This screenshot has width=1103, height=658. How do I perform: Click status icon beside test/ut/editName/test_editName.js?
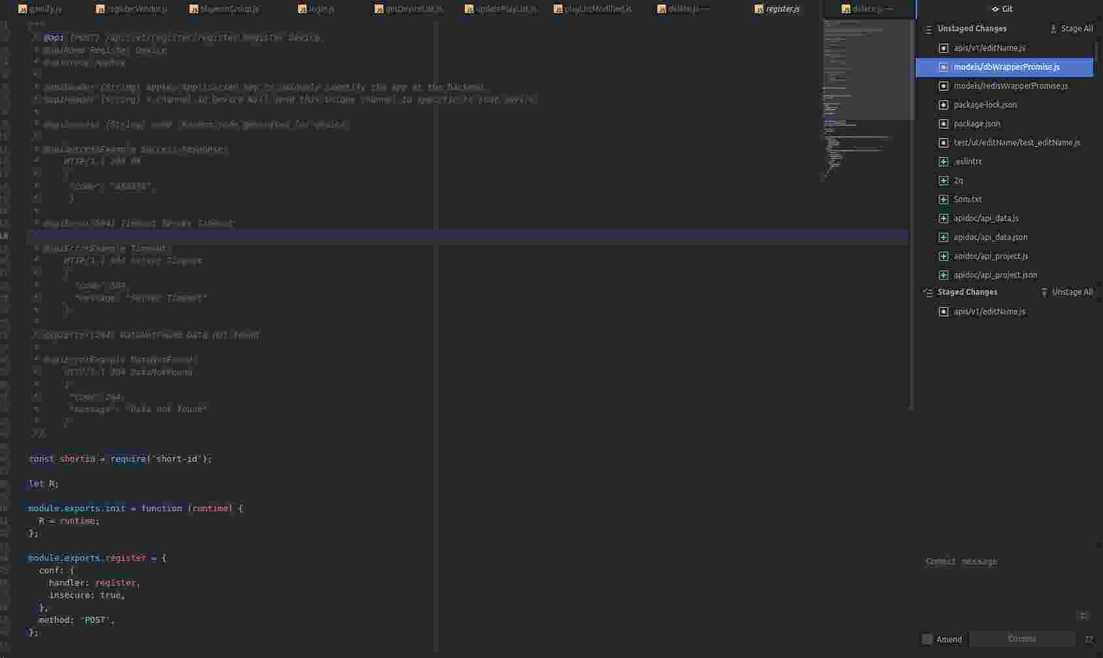(943, 143)
